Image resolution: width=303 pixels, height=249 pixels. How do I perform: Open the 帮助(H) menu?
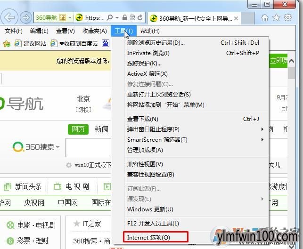tap(150, 31)
